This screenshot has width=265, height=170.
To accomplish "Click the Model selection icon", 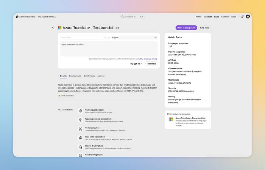I will [x=80, y=129].
